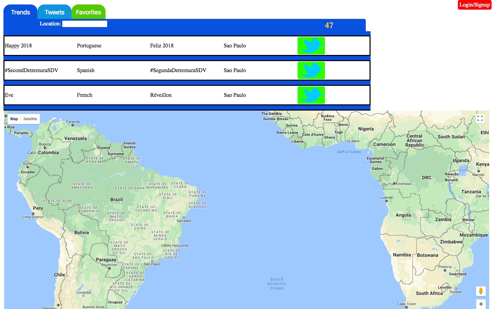Image resolution: width=495 pixels, height=309 pixels.
Task: Select the Street View pegman icon
Action: pyautogui.click(x=481, y=291)
